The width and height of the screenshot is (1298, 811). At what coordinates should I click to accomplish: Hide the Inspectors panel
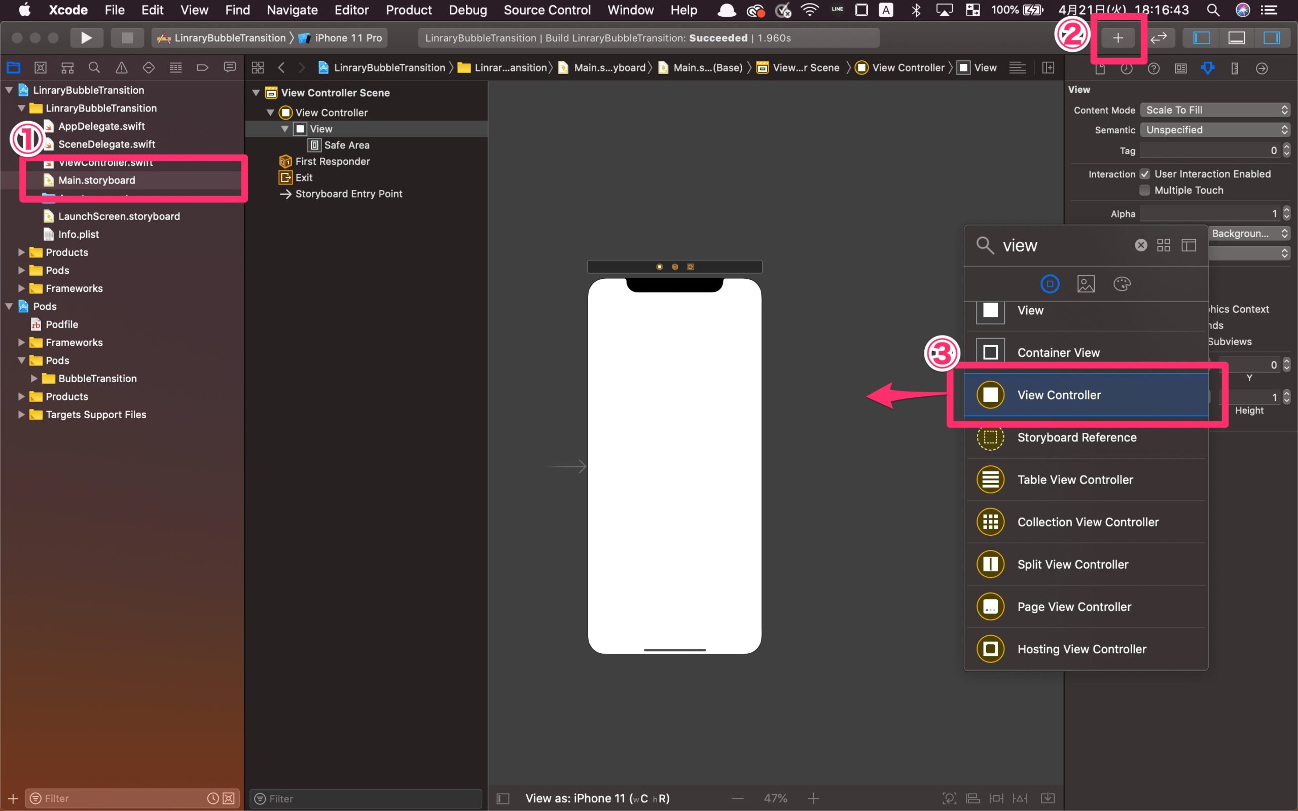(x=1272, y=38)
